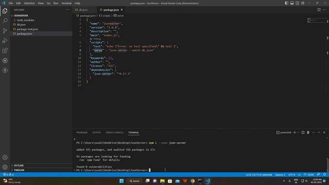Open the Terminal menu

(66, 3)
